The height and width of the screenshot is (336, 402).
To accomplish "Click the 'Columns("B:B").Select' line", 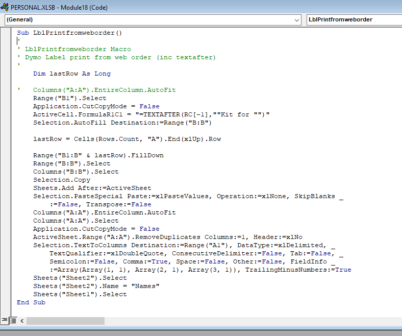I will tap(76, 172).
